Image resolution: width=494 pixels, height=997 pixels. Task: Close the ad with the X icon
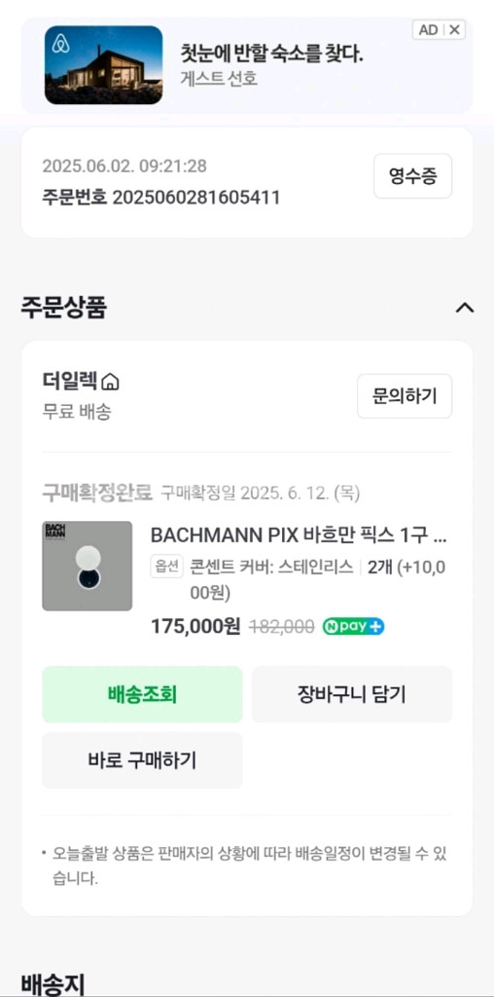tap(455, 30)
